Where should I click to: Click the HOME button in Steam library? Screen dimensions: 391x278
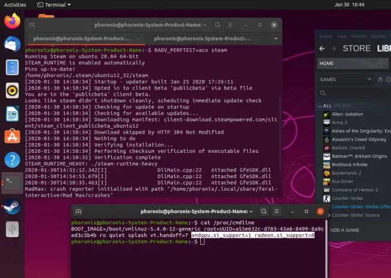pyautogui.click(x=353, y=63)
